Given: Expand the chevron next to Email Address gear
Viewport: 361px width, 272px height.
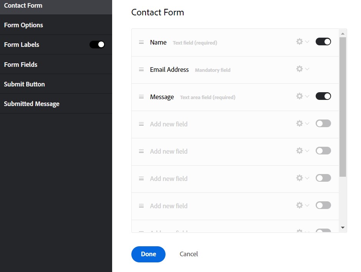Looking at the screenshot, I should click(x=307, y=69).
